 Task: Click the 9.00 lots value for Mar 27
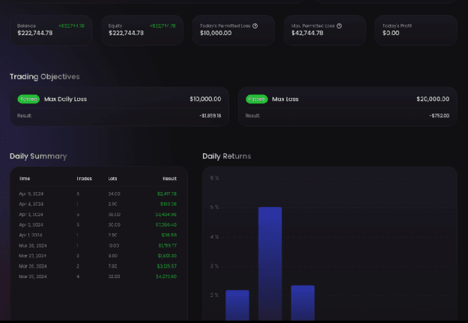113,256
